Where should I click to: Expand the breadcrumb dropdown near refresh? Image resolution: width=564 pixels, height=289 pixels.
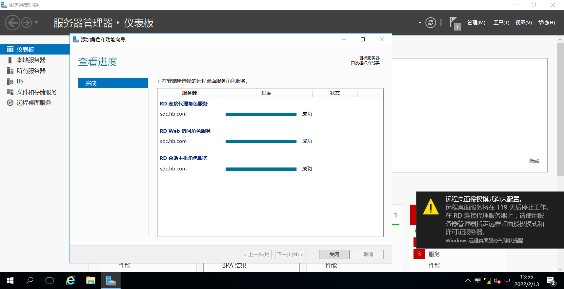(420, 23)
